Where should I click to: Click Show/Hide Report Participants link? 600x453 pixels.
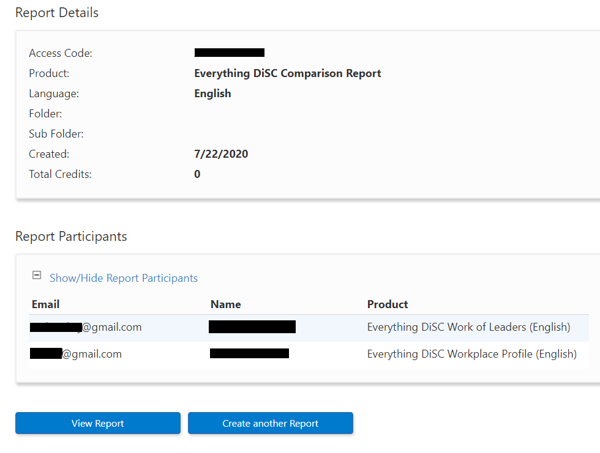pyautogui.click(x=124, y=278)
